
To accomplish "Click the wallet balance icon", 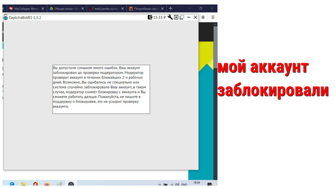I will click(150, 17).
